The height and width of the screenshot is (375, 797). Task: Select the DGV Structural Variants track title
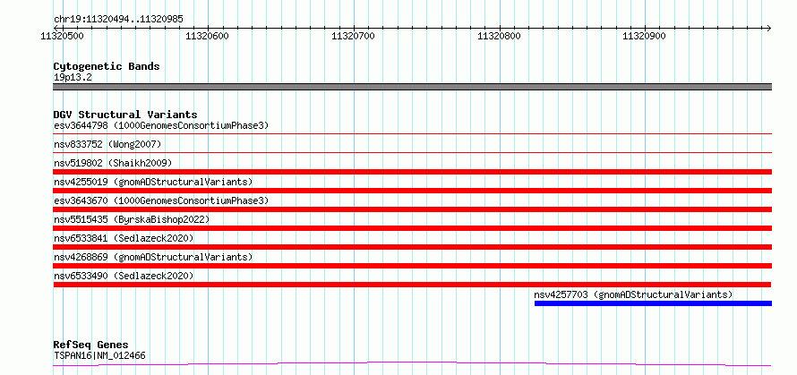pyautogui.click(x=125, y=115)
